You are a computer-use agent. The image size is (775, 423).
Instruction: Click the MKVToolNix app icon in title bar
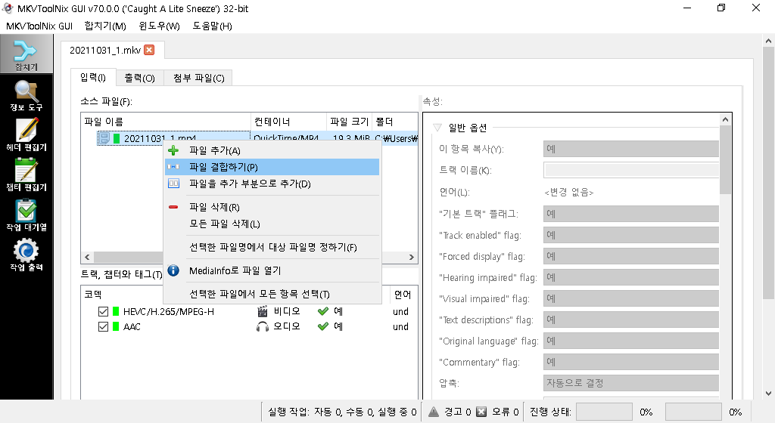[x=8, y=8]
